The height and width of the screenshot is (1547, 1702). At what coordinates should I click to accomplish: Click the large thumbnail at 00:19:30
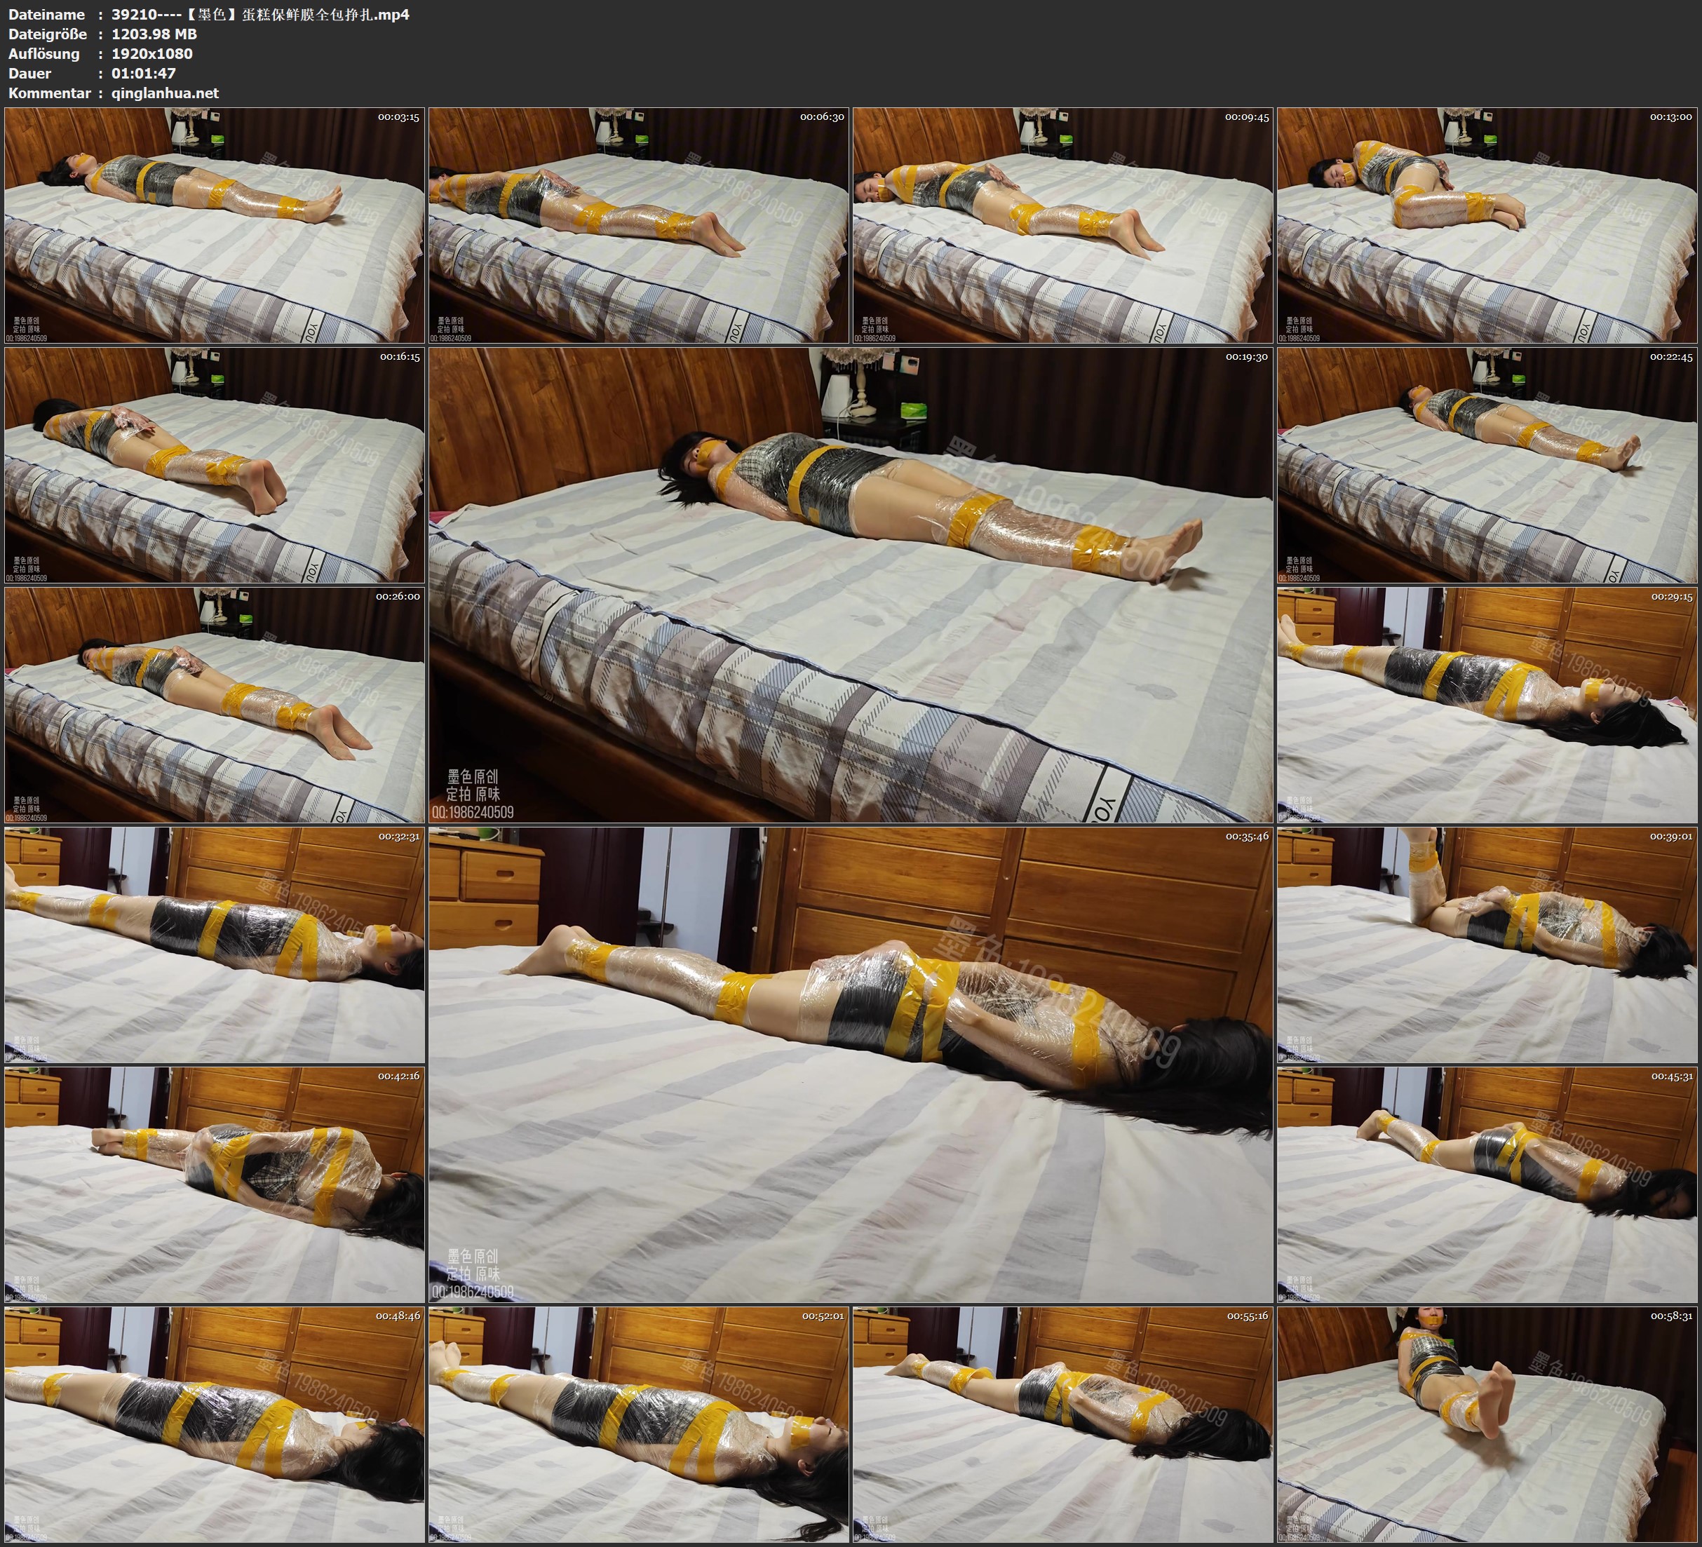pyautogui.click(x=850, y=585)
